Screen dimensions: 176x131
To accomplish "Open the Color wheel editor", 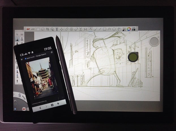I will tap(129, 29).
